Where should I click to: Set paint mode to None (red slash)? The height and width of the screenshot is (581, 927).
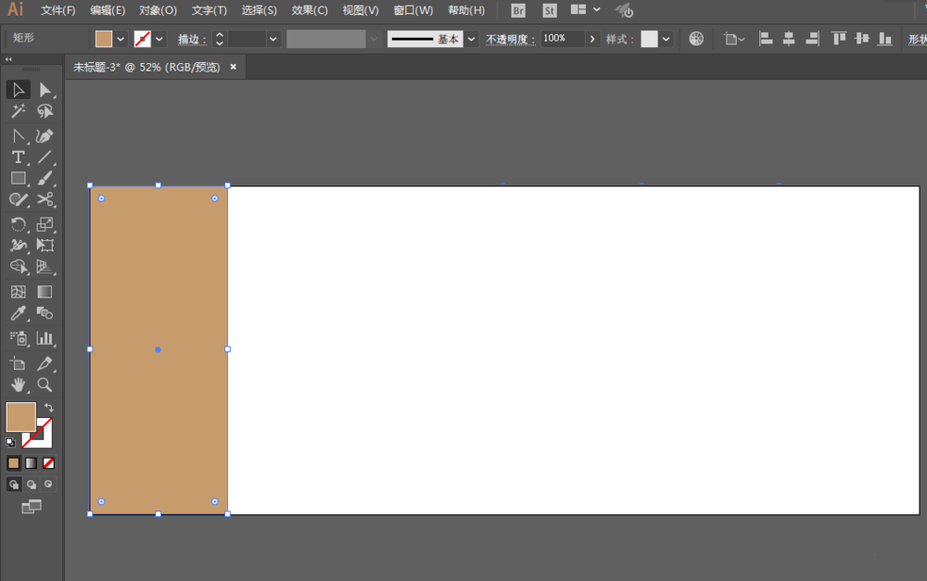pos(49,462)
